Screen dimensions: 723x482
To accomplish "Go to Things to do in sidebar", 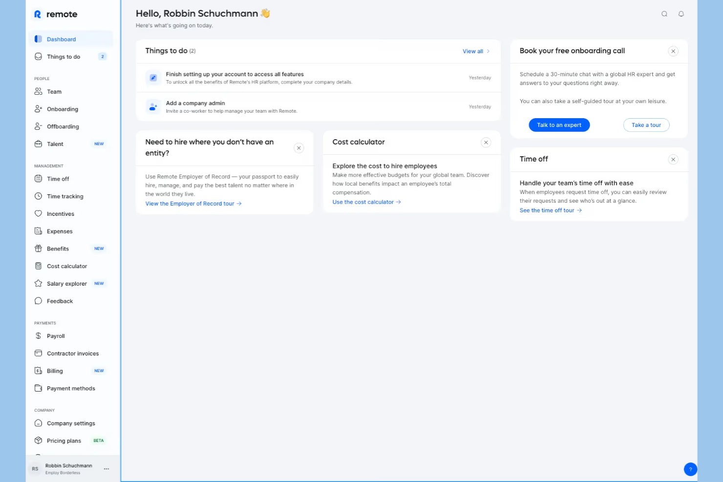I will [70, 57].
